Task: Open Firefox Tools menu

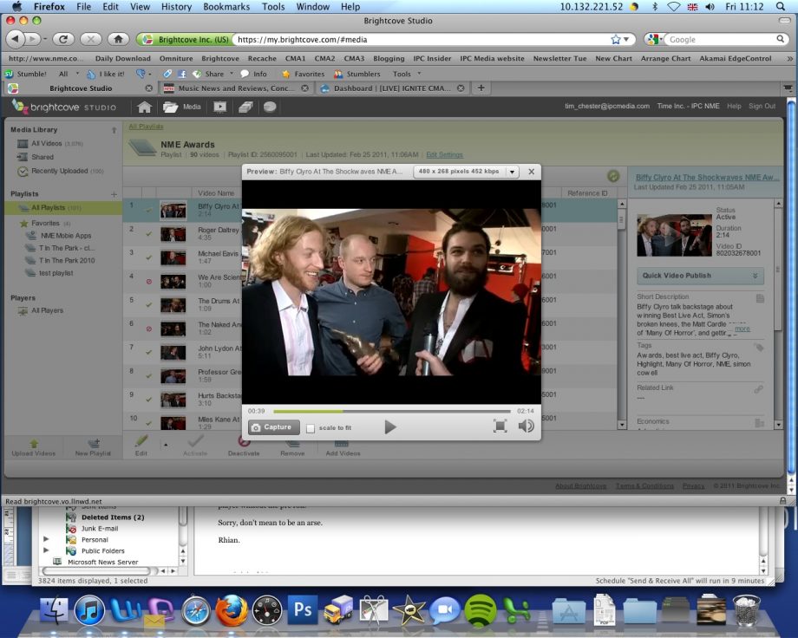Action: (273, 7)
